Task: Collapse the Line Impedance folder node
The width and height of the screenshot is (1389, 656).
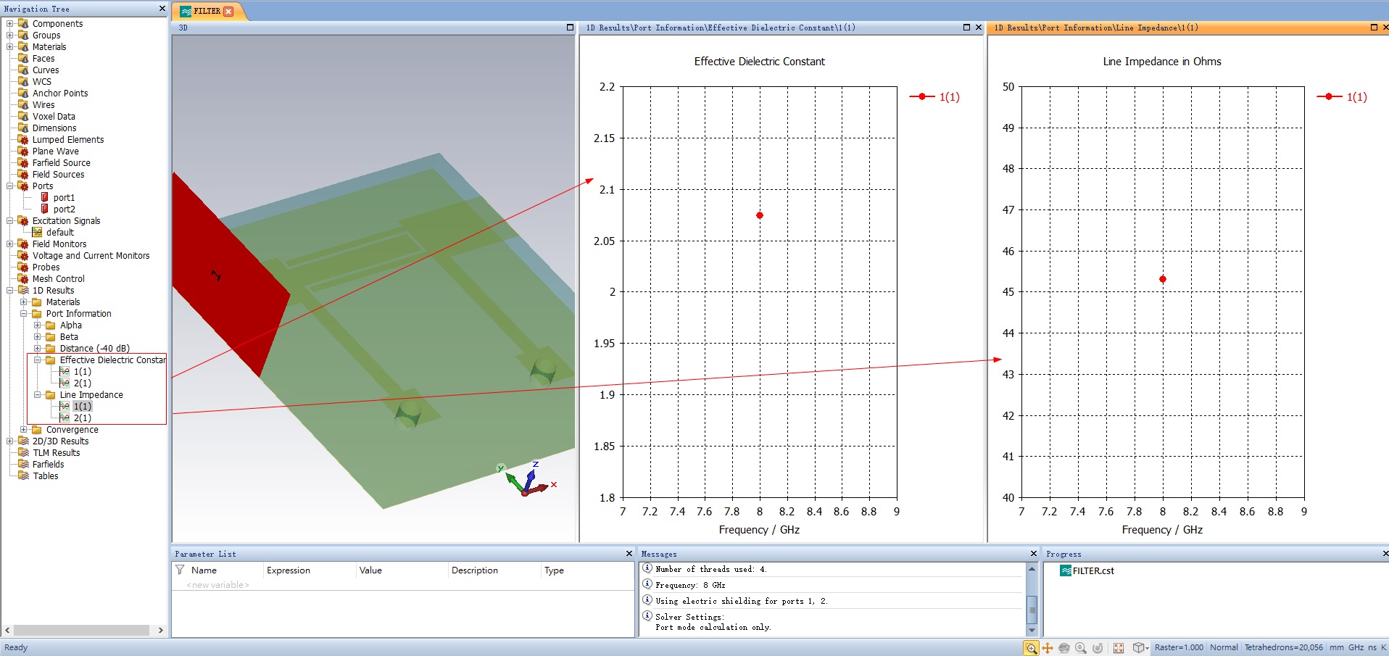Action: 38,395
